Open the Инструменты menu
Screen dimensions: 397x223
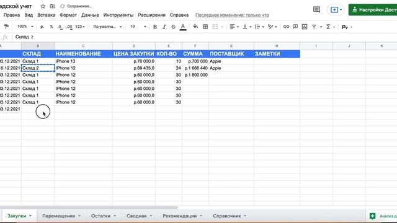[x=118, y=15]
